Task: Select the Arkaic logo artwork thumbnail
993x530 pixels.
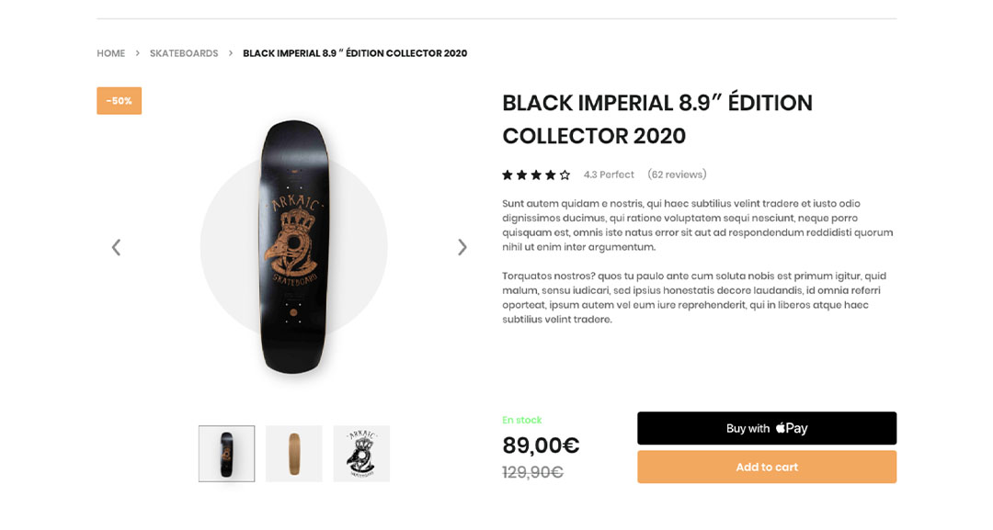Action: pos(361,454)
